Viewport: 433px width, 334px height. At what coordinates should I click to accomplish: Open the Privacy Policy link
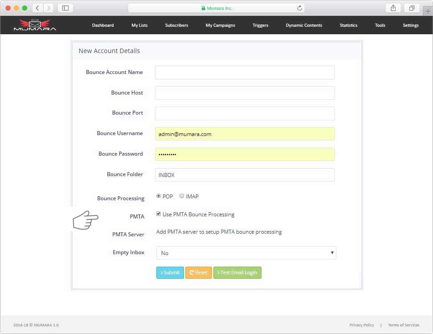click(362, 325)
